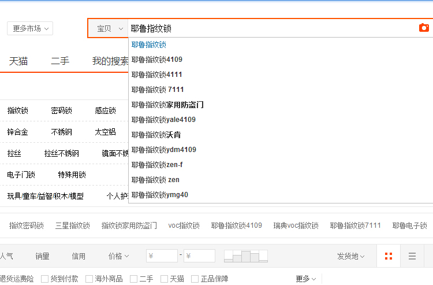Expand the 更多 filter options
This screenshot has width=433, height=285.
click(x=305, y=279)
